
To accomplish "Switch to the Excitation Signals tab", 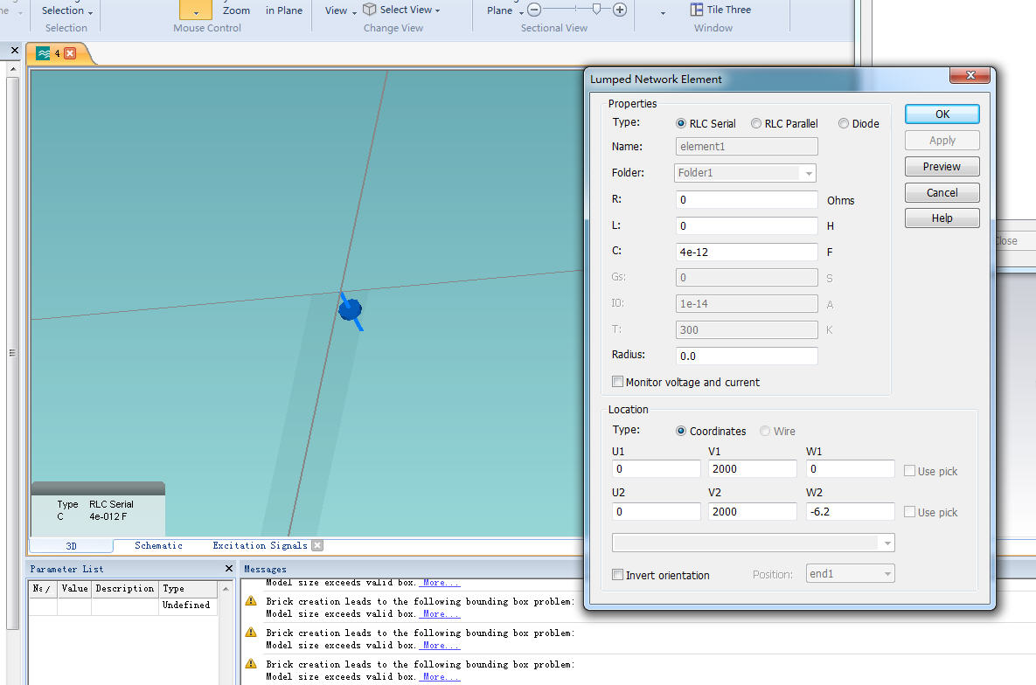I will point(260,545).
